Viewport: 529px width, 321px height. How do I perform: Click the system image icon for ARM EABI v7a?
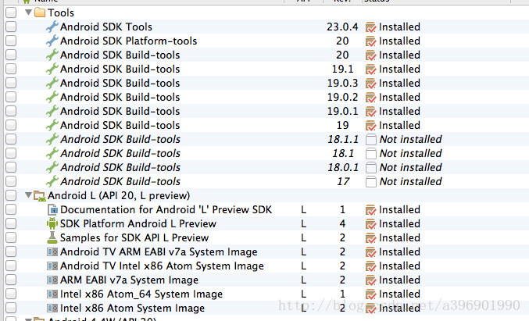[52, 280]
